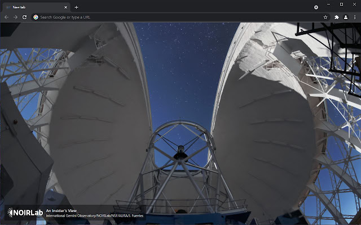Bookmark this page with the star icon
The height and width of the screenshot is (225, 361).
coord(325,17)
